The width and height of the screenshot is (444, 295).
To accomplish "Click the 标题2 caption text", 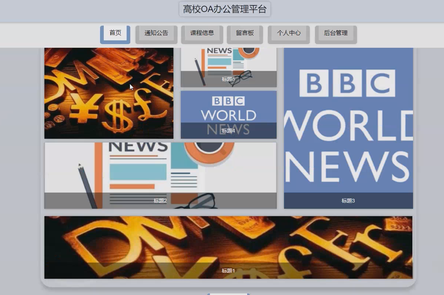I will coord(160,201).
